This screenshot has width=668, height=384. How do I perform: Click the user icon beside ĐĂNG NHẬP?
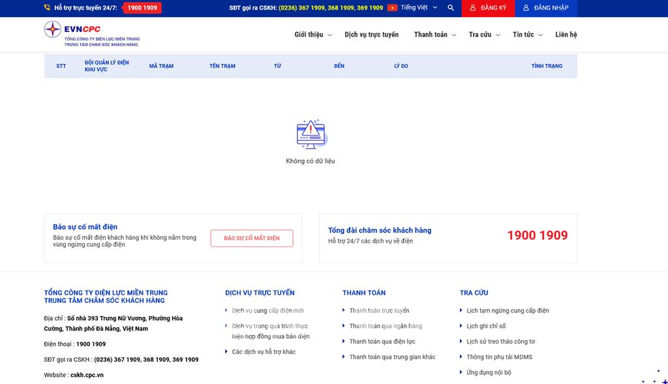[x=526, y=8]
